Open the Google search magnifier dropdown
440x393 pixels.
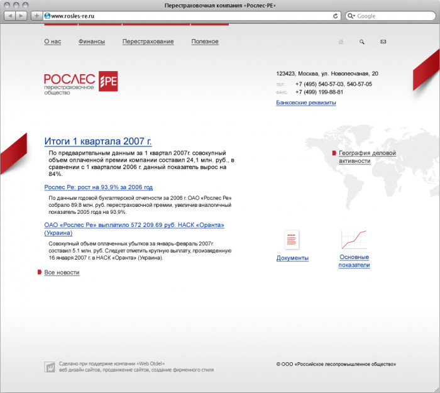pos(351,16)
